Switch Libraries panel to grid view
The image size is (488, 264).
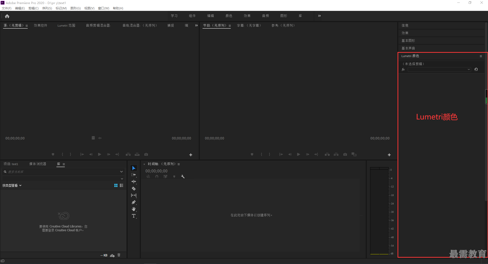(116, 185)
